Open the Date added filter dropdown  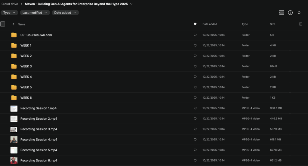coord(65,13)
